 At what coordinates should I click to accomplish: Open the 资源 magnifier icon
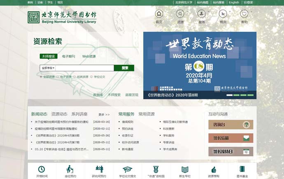coord(180,14)
